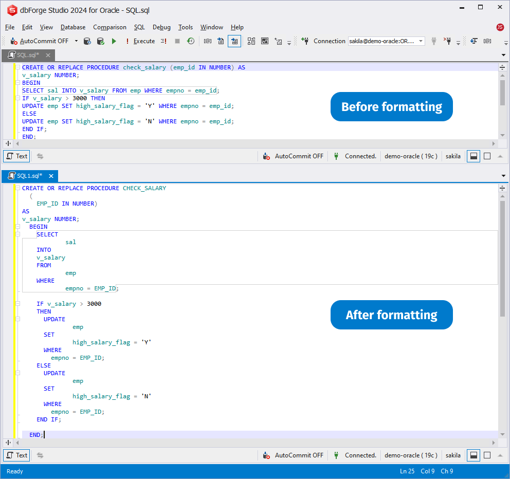Click upper editor horizontal scrollbar right arrow
Viewport: 510px width, 479px height.
494,144
